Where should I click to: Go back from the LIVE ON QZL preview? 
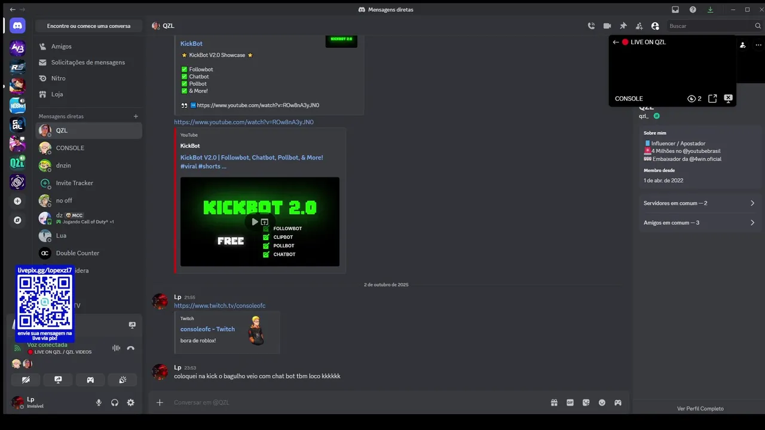pyautogui.click(x=616, y=42)
